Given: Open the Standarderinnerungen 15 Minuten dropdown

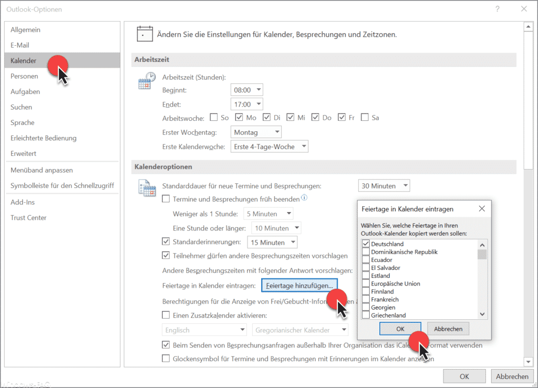Looking at the screenshot, I should (272, 243).
